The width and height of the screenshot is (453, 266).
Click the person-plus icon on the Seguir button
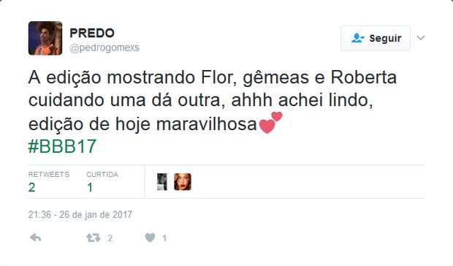pos(358,38)
